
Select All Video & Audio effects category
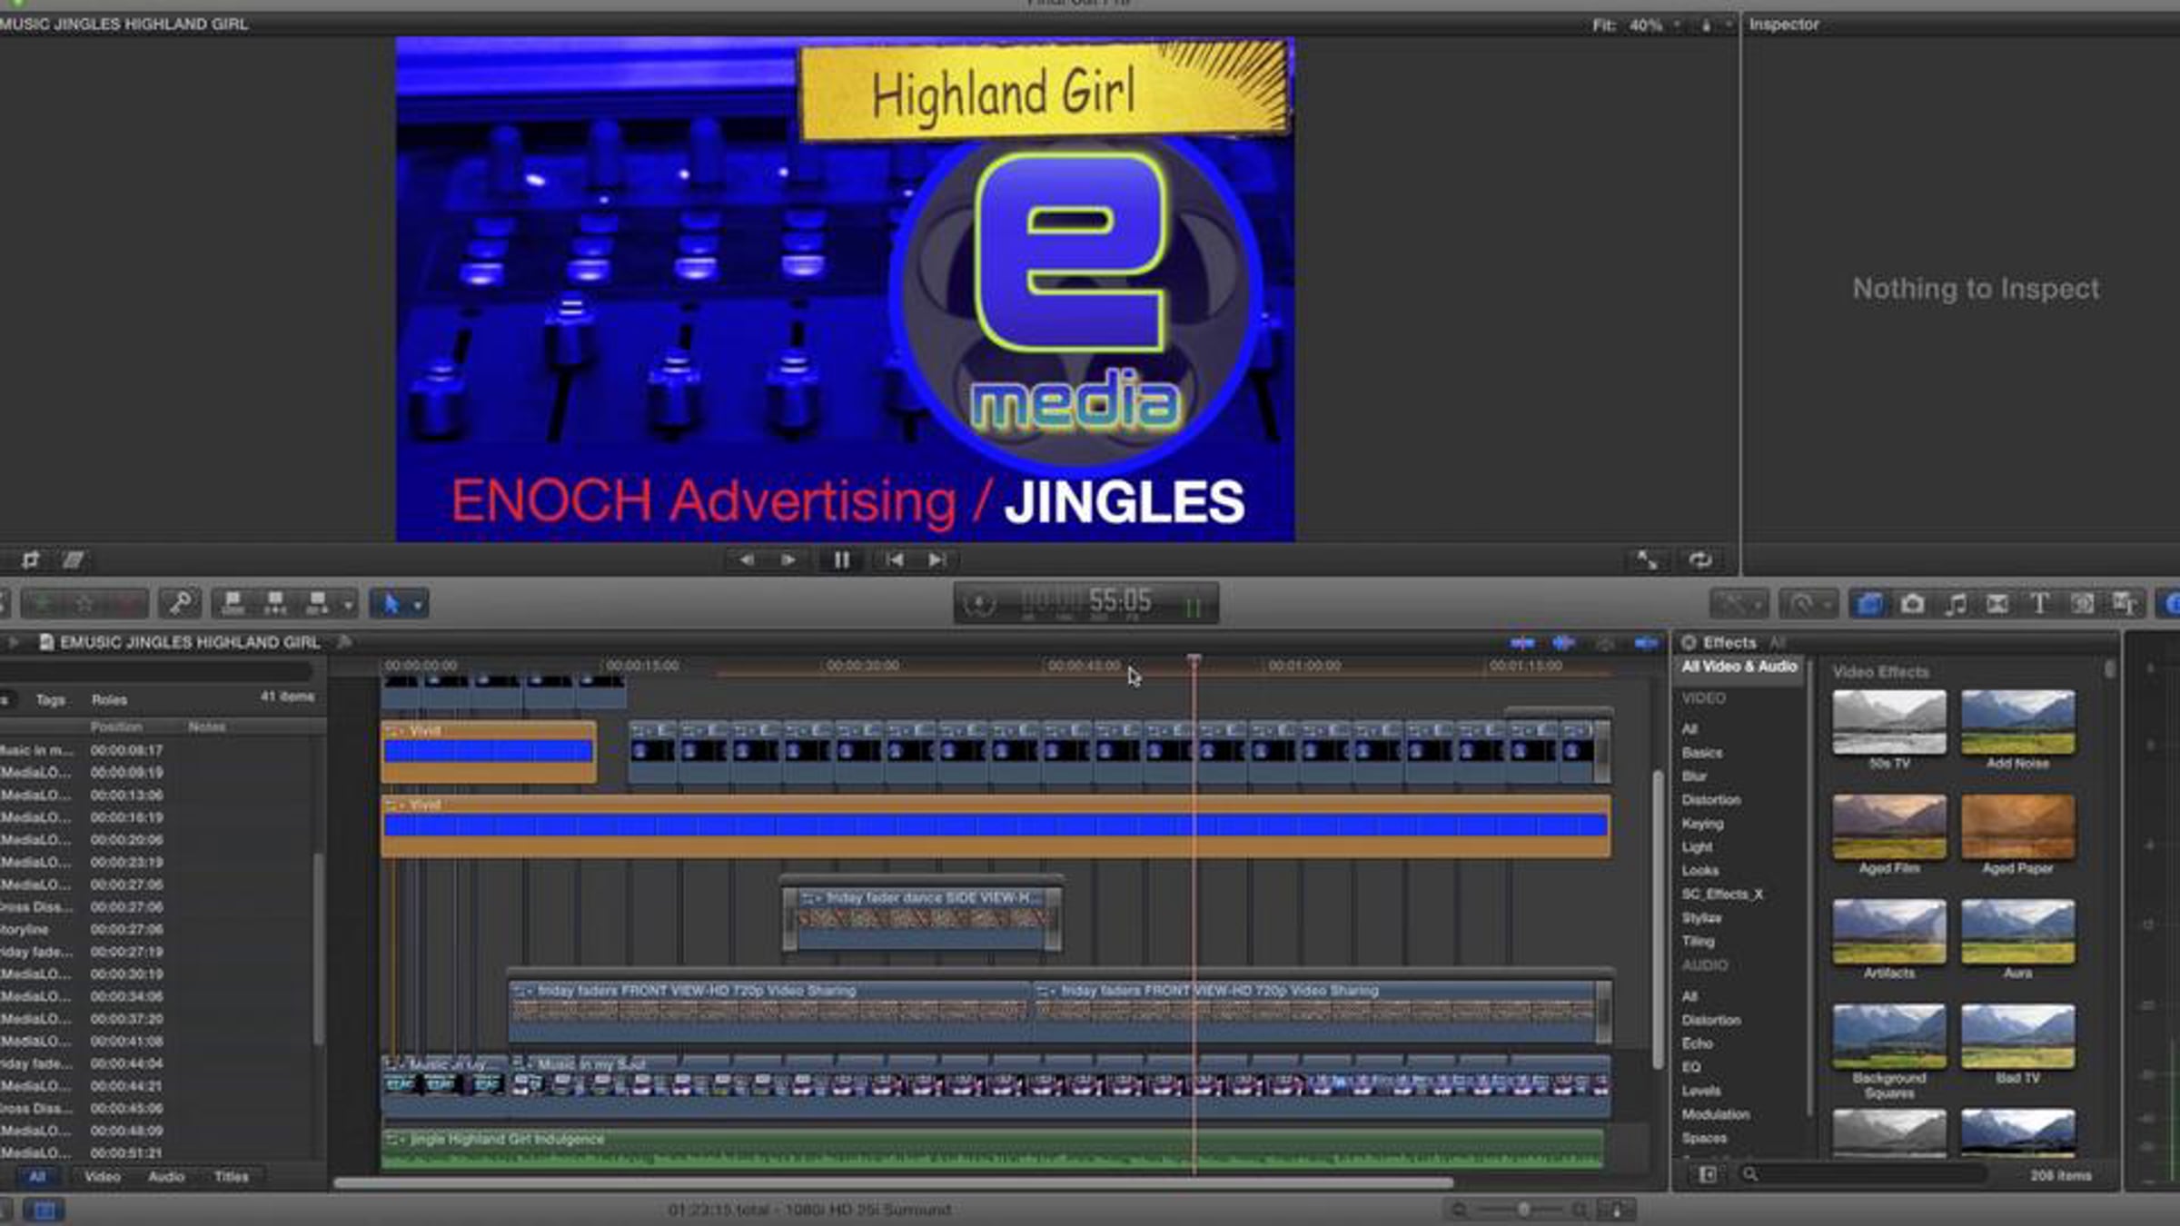click(x=1739, y=667)
